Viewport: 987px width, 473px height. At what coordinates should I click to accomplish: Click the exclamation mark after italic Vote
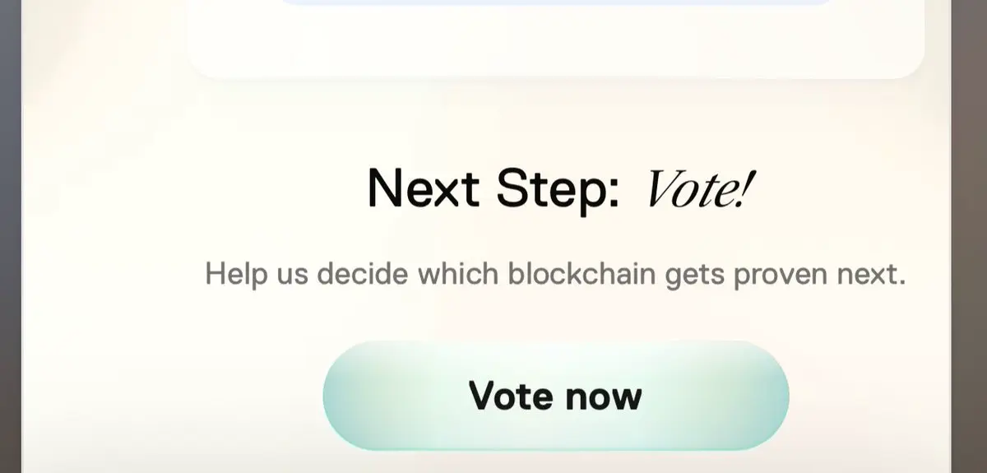[x=746, y=188]
